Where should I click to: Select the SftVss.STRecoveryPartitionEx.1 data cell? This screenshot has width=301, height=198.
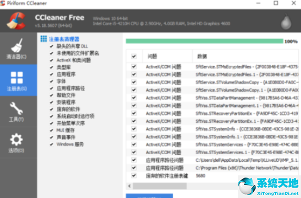(247, 121)
